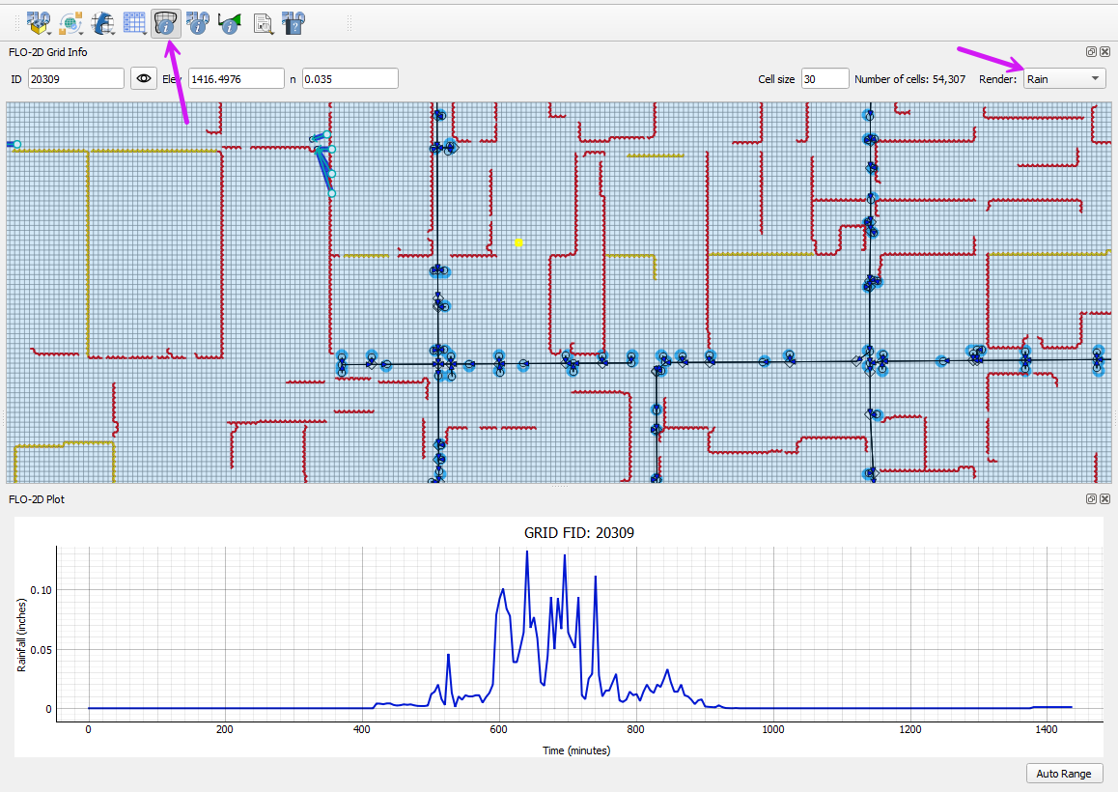Click the Auto Range button

(1063, 774)
